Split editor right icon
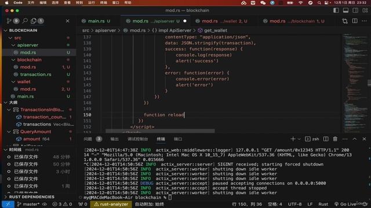 pos(355,21)
